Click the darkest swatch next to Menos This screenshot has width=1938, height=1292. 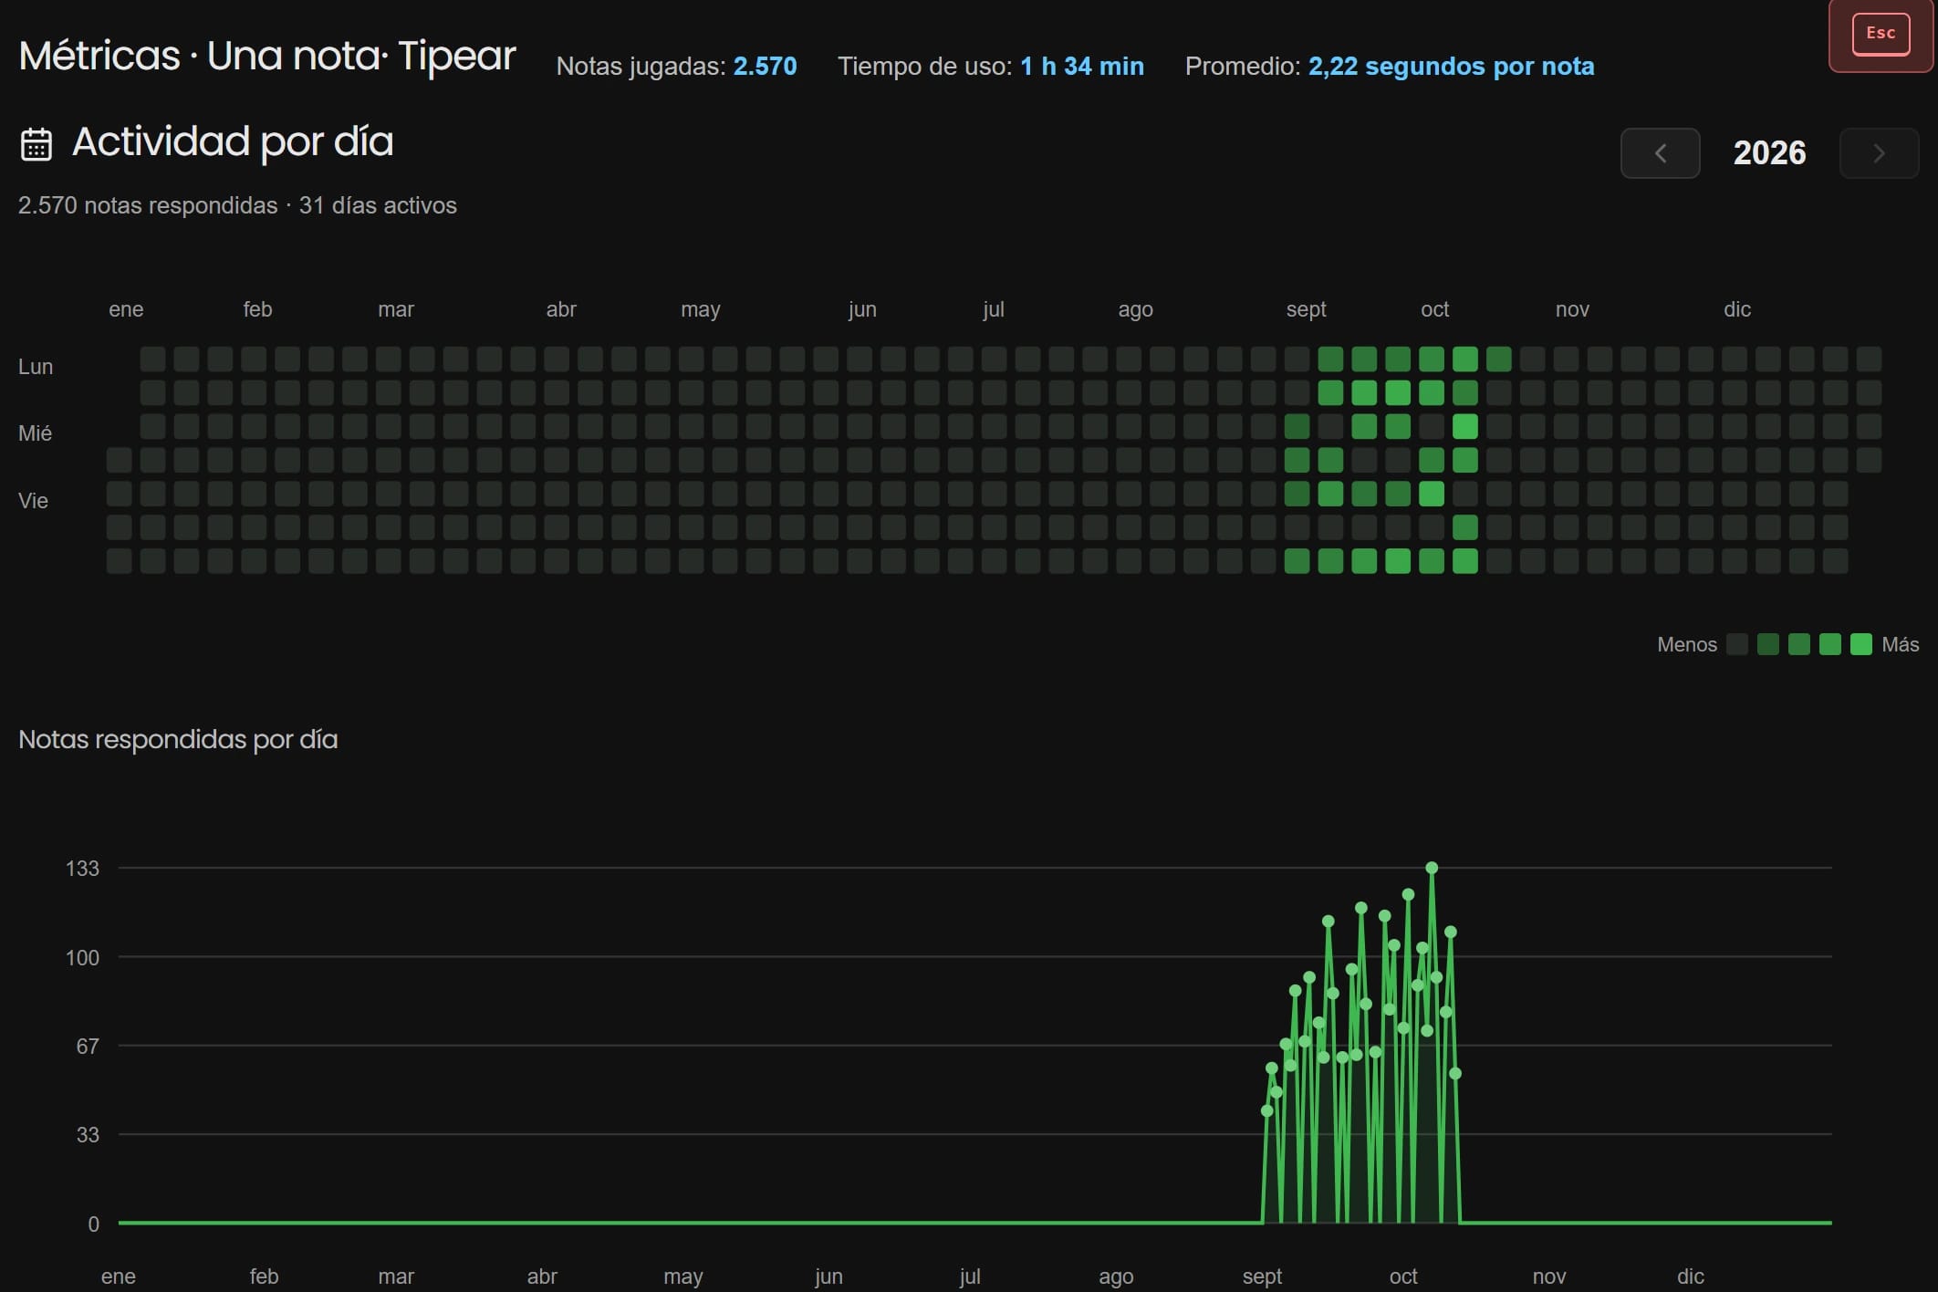point(1737,644)
